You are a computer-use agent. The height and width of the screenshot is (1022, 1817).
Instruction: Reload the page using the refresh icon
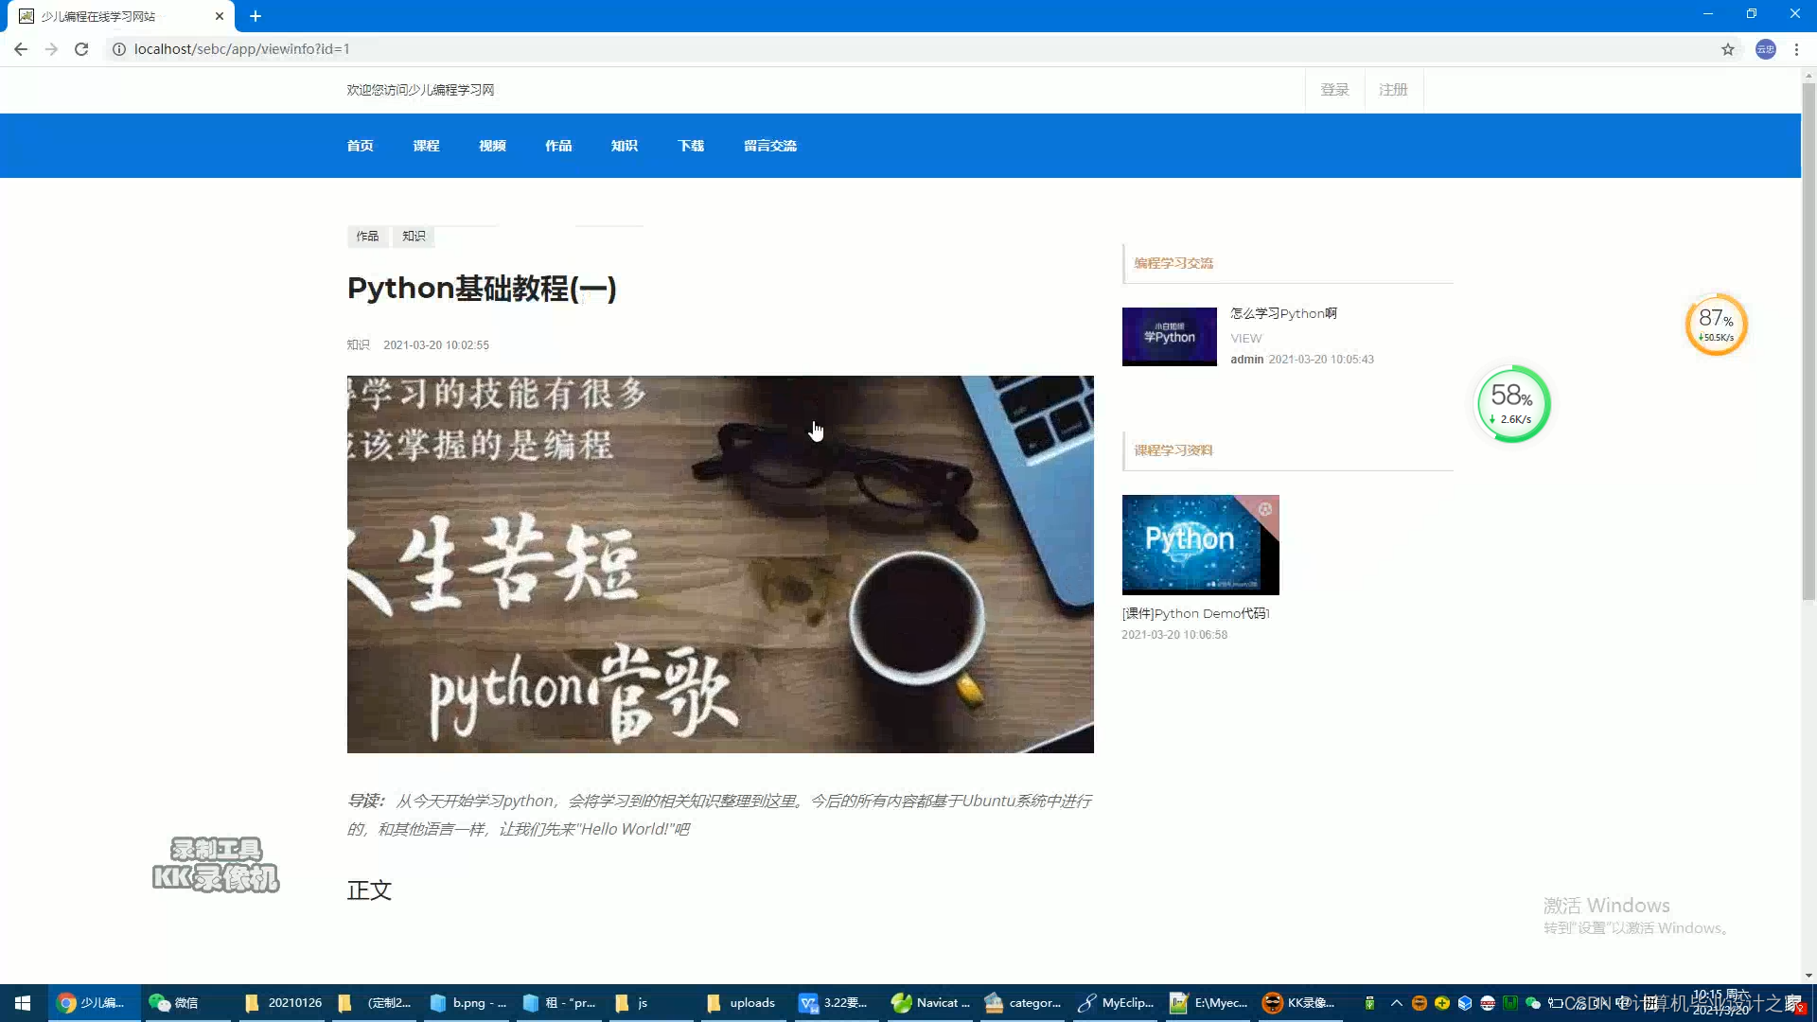click(81, 49)
